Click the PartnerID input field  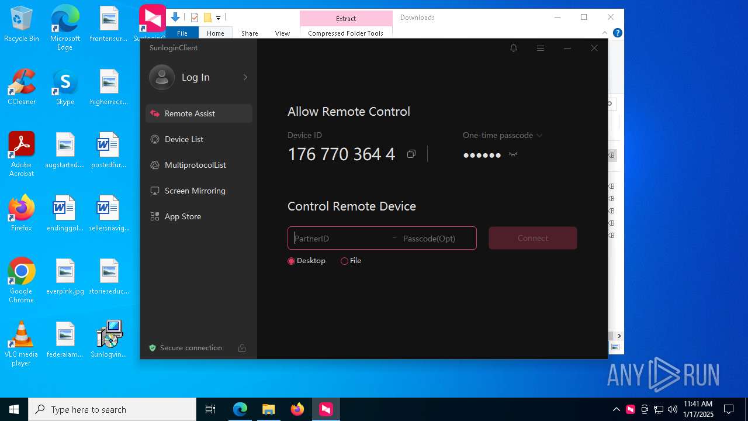pos(339,238)
